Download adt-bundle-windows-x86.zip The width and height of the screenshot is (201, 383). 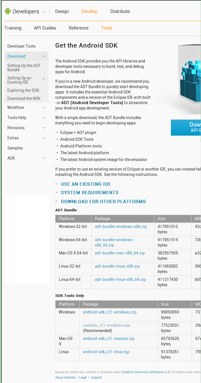pyautogui.click(x=121, y=227)
